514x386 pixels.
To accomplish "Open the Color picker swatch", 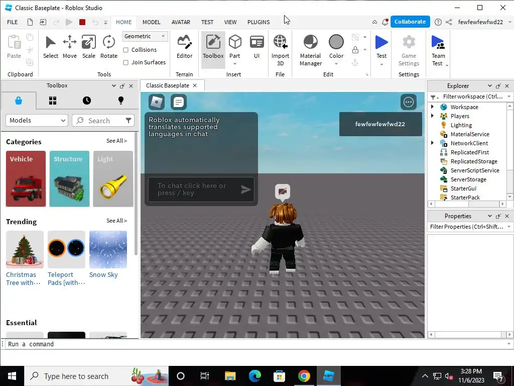I will (336, 42).
